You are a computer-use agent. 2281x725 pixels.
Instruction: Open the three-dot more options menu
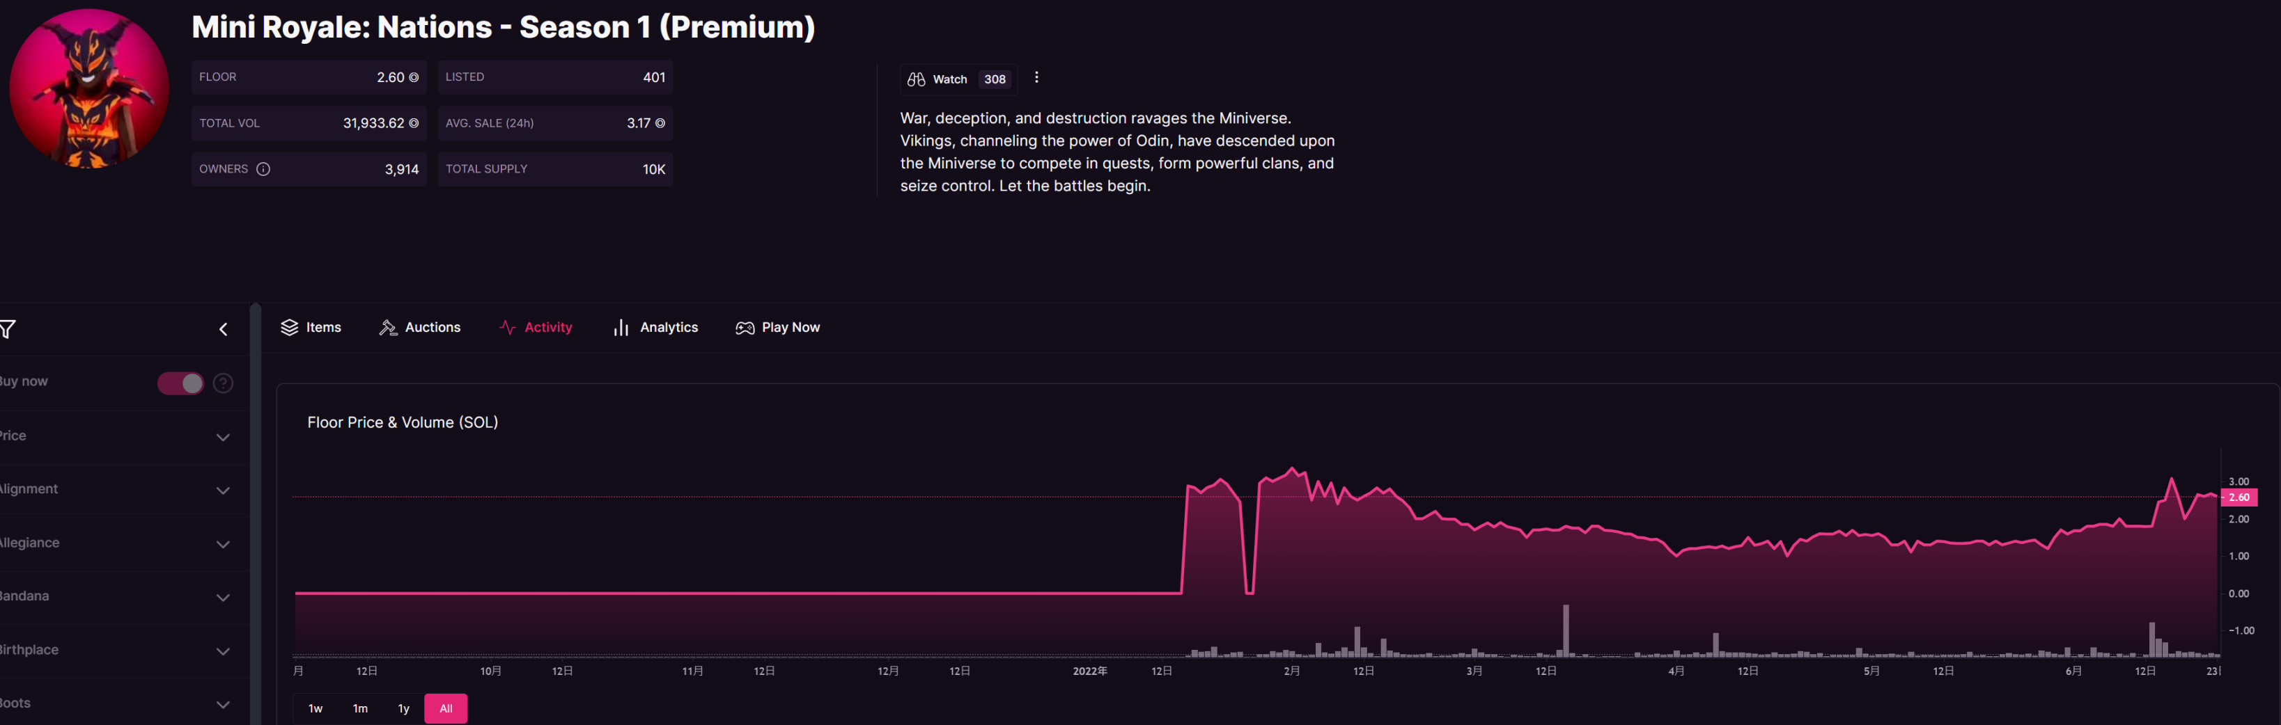tap(1036, 77)
